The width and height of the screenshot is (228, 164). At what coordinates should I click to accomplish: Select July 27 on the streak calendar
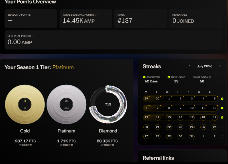tap(146, 136)
